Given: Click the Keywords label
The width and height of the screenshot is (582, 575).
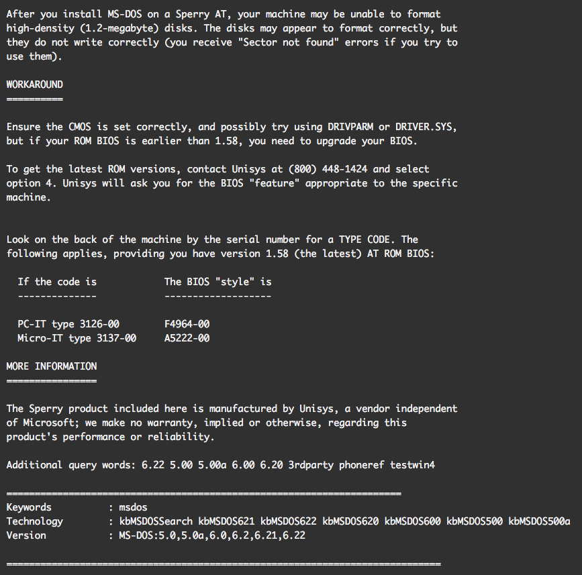Looking at the screenshot, I should click(x=29, y=507).
